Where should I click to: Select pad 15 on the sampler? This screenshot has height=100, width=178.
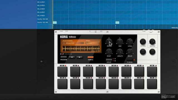139,84
